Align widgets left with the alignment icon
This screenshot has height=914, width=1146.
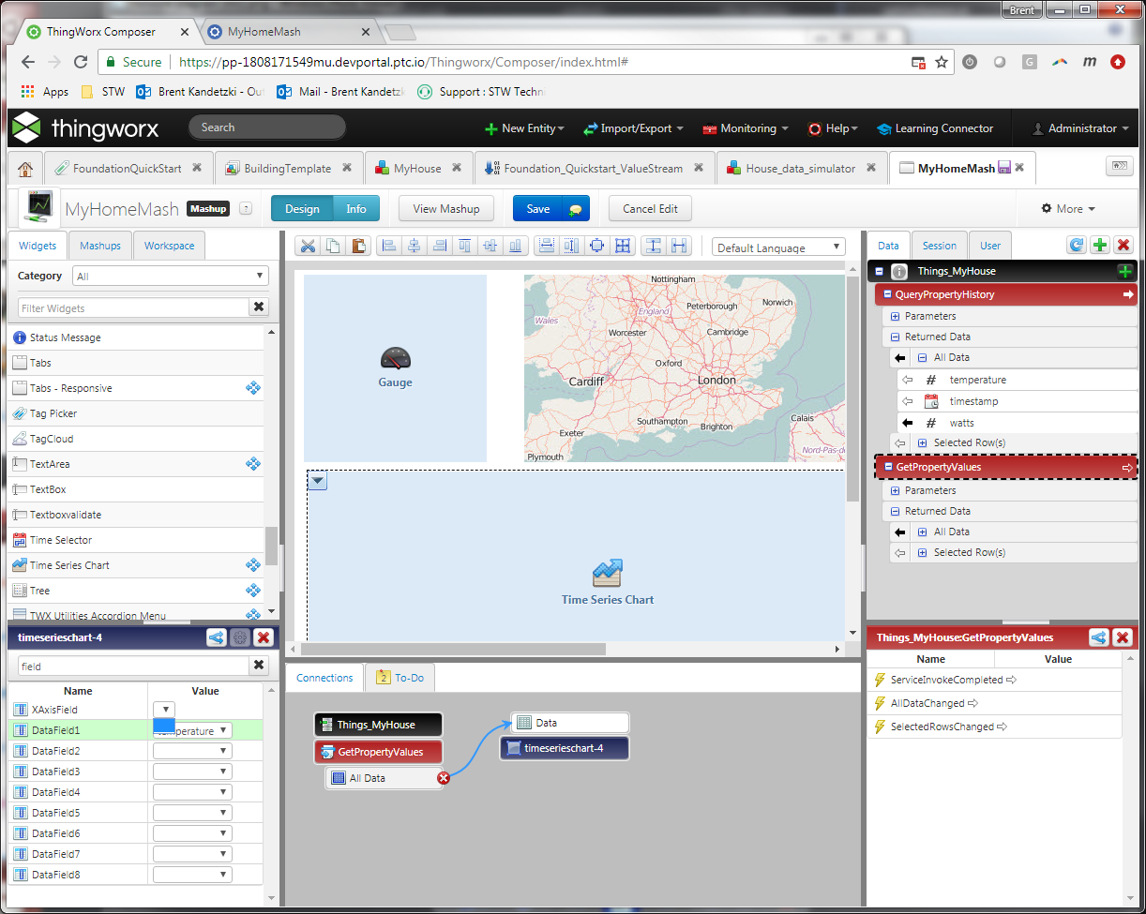point(388,246)
